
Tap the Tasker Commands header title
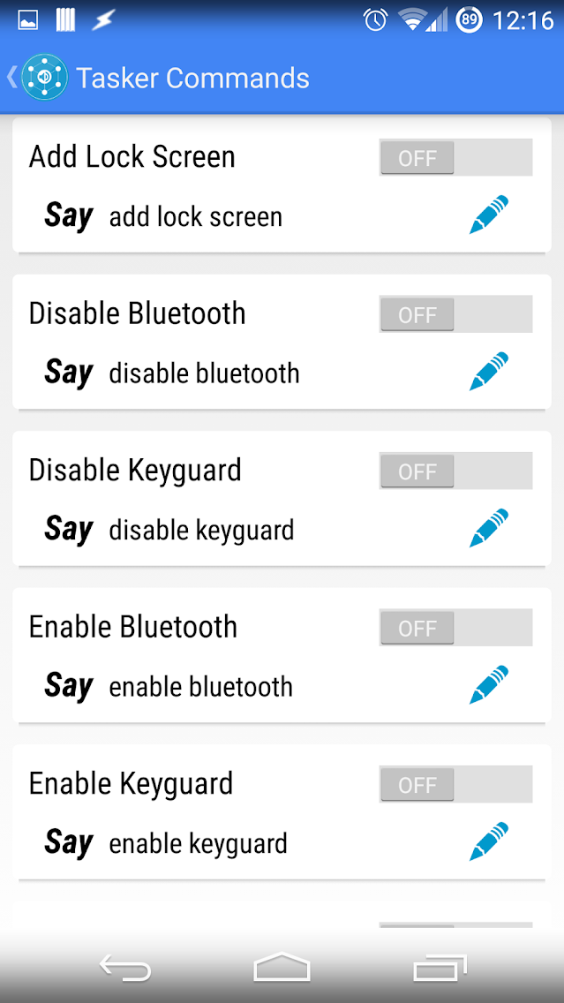point(192,78)
